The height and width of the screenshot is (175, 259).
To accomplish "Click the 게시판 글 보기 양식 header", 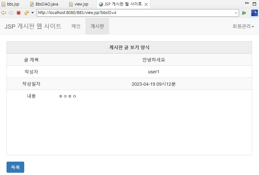I will pyautogui.click(x=129, y=47).
